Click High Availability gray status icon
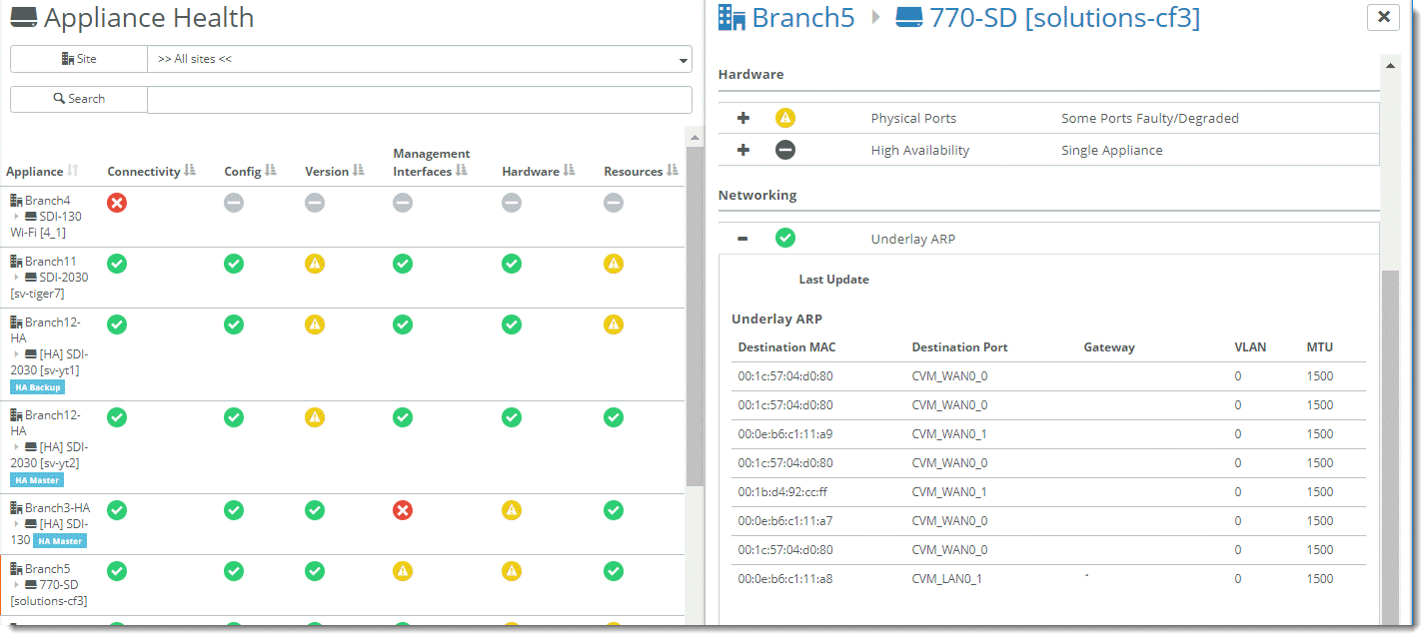The height and width of the screenshot is (640, 1428). click(785, 150)
